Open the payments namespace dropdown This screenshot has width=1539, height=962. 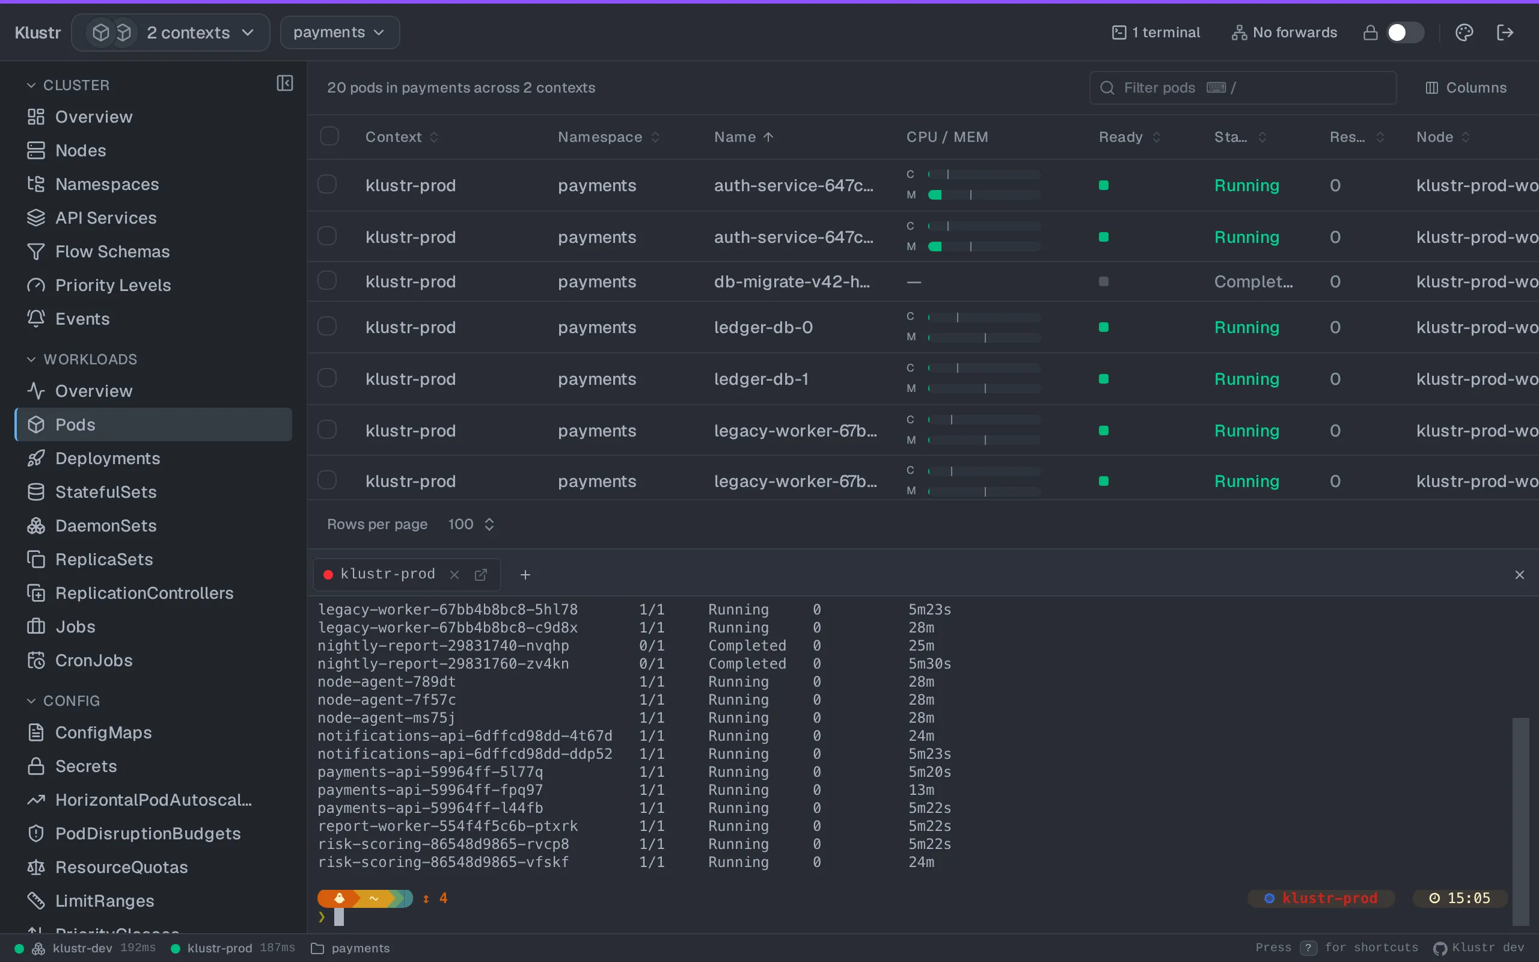click(340, 32)
